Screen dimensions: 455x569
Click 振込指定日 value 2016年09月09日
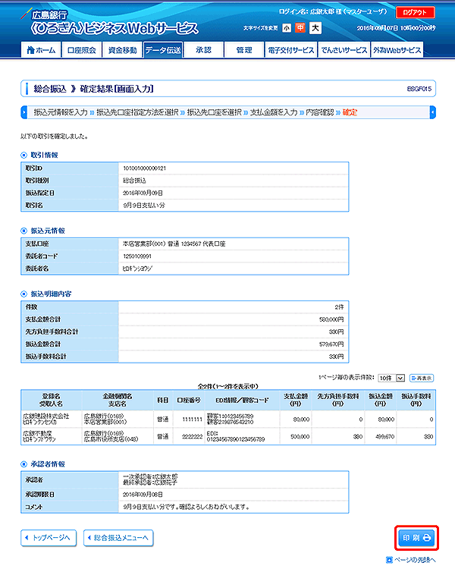tap(143, 193)
